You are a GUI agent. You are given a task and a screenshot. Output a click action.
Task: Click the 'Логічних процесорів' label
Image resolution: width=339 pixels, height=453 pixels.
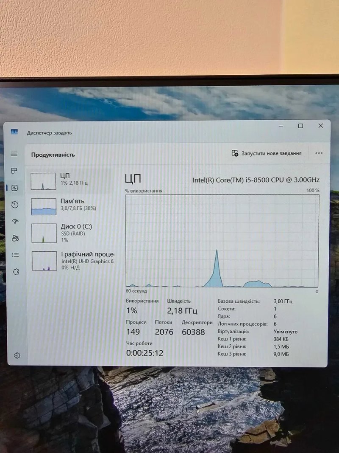point(243,324)
